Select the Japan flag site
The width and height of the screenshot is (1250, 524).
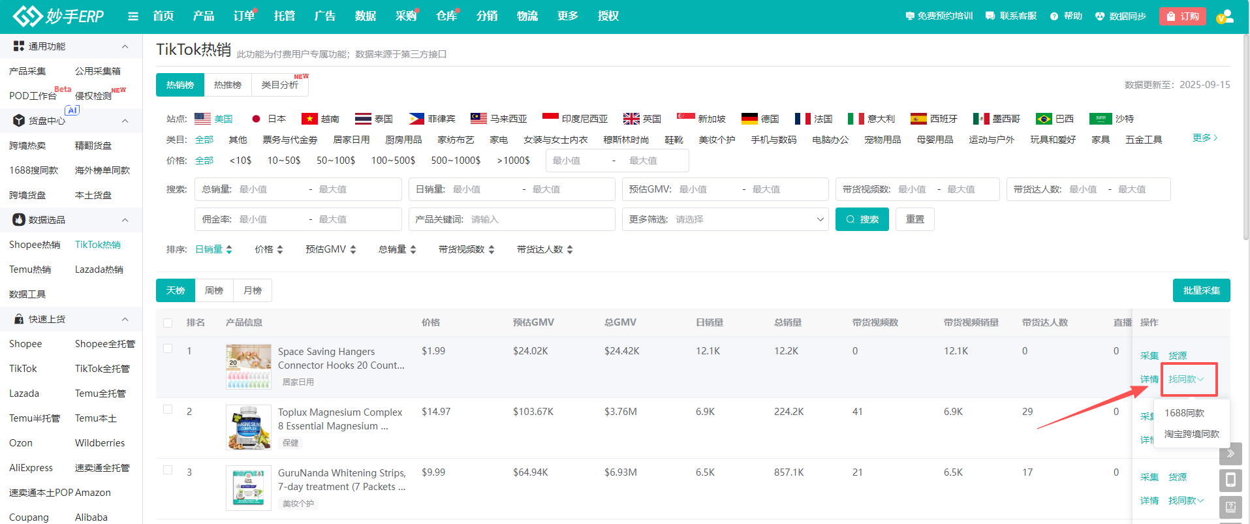[257, 119]
